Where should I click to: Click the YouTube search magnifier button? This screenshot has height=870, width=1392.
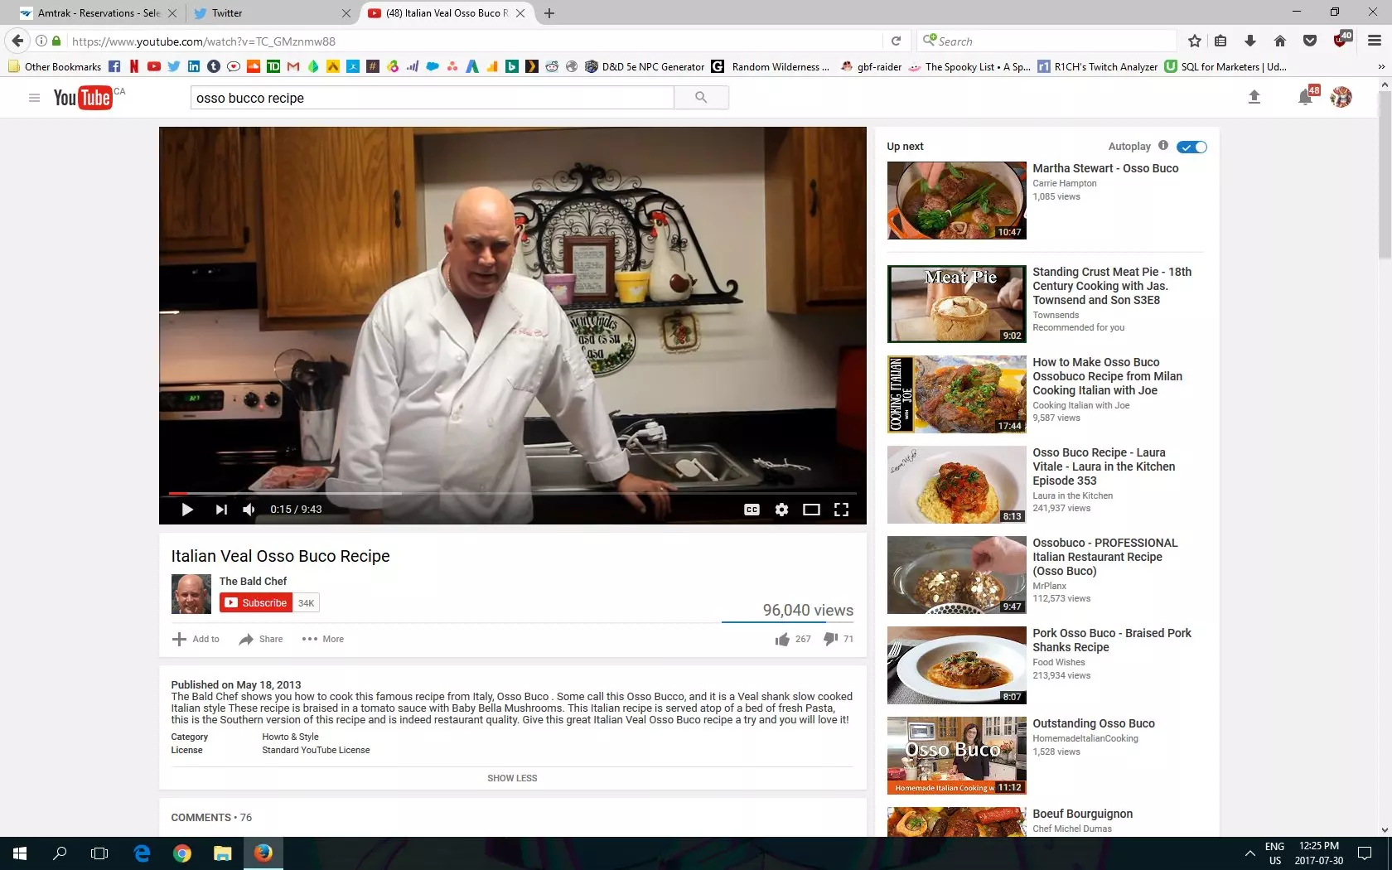[x=701, y=98]
